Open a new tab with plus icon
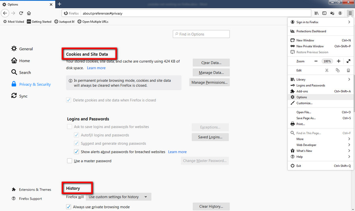This screenshot has width=355, height=211. point(59,4)
